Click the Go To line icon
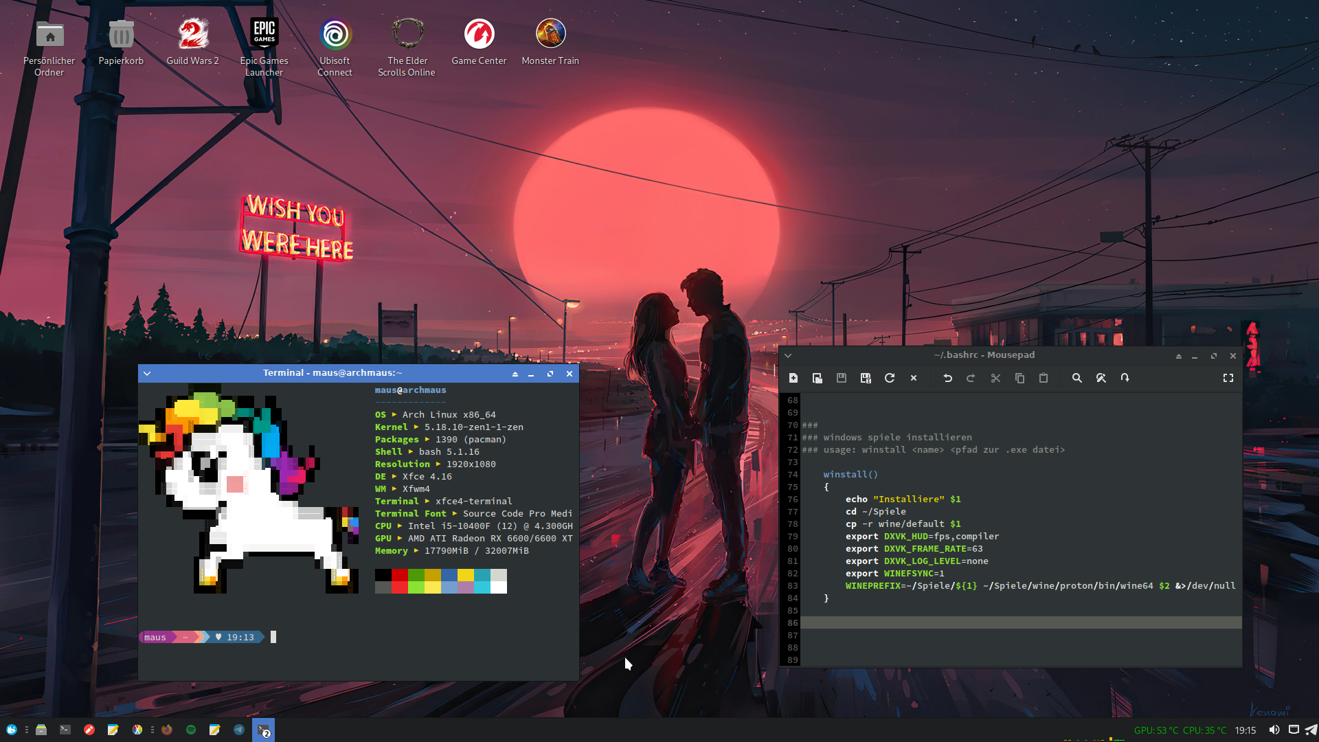This screenshot has height=742, width=1319. point(1125,378)
